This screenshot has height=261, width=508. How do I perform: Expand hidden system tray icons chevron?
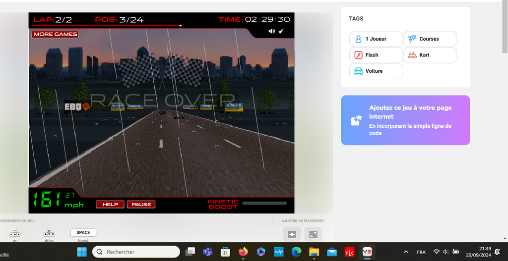point(406,252)
